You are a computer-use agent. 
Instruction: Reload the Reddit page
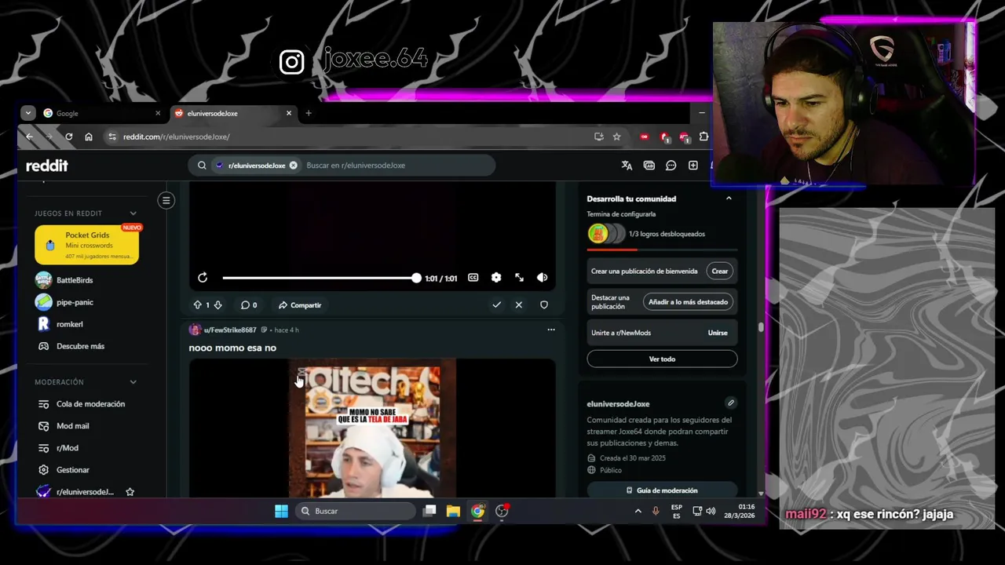(x=69, y=137)
